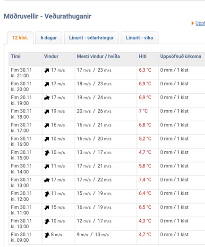Select the Línurit - vika tab

[139, 38]
